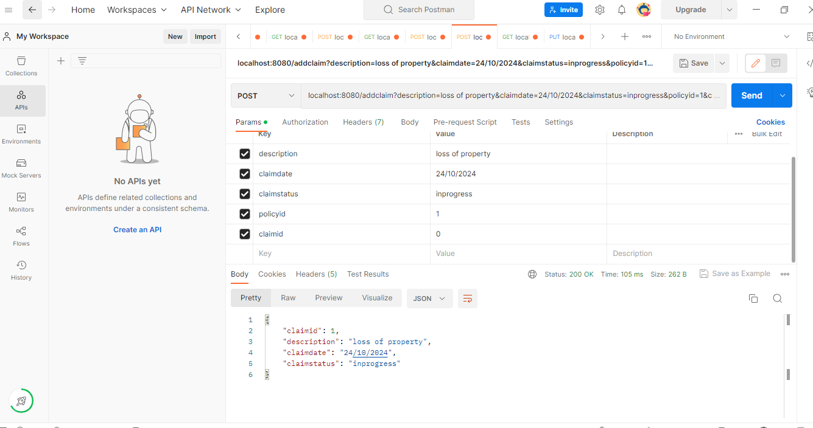Click the Invite button
The width and height of the screenshot is (813, 428).
563,10
